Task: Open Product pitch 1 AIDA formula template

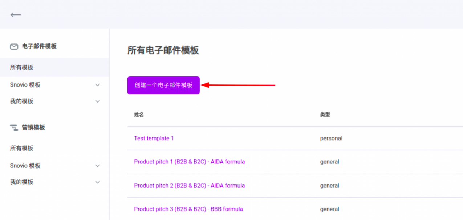Action: point(190,162)
